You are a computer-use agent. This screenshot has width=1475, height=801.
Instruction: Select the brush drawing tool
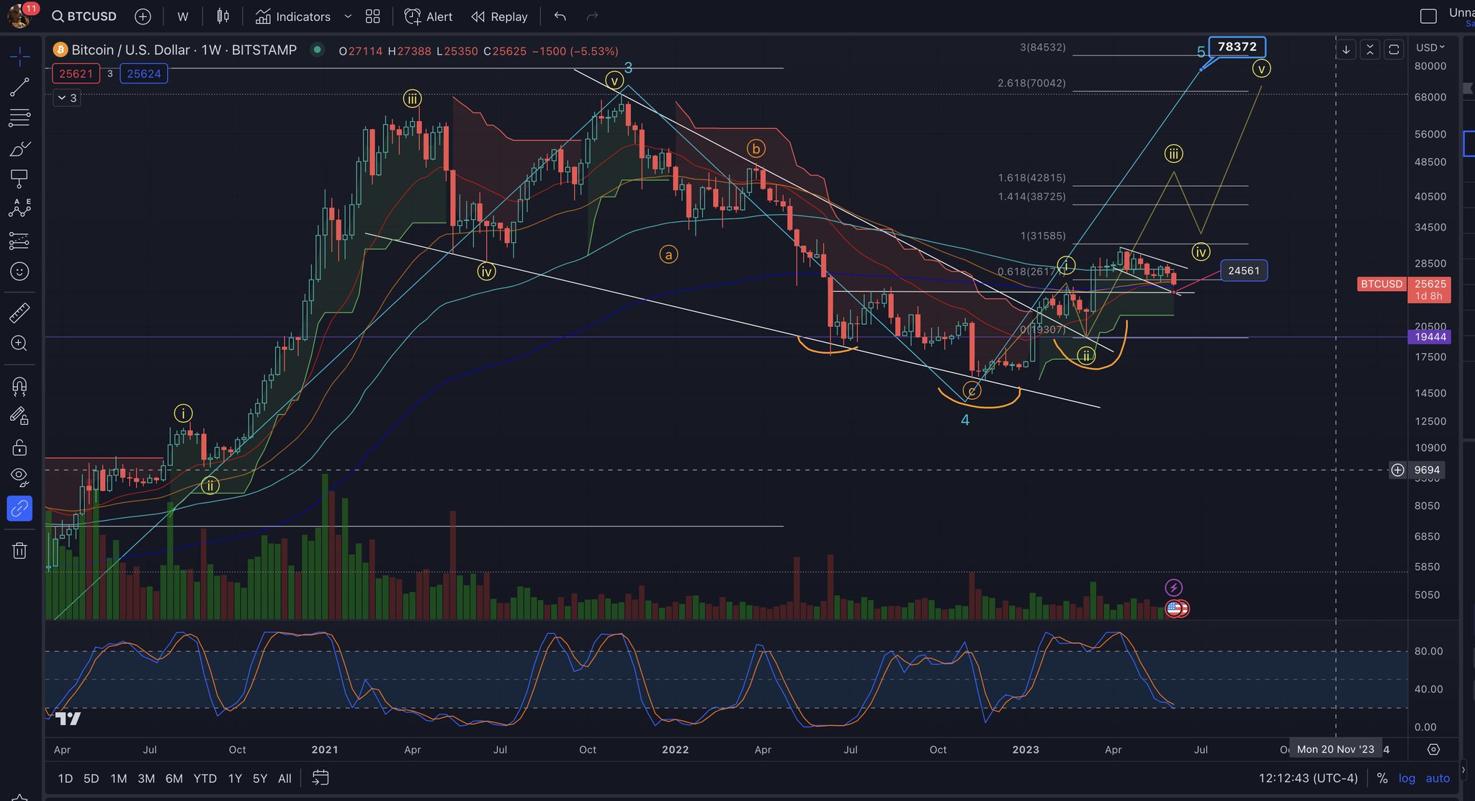(19, 148)
